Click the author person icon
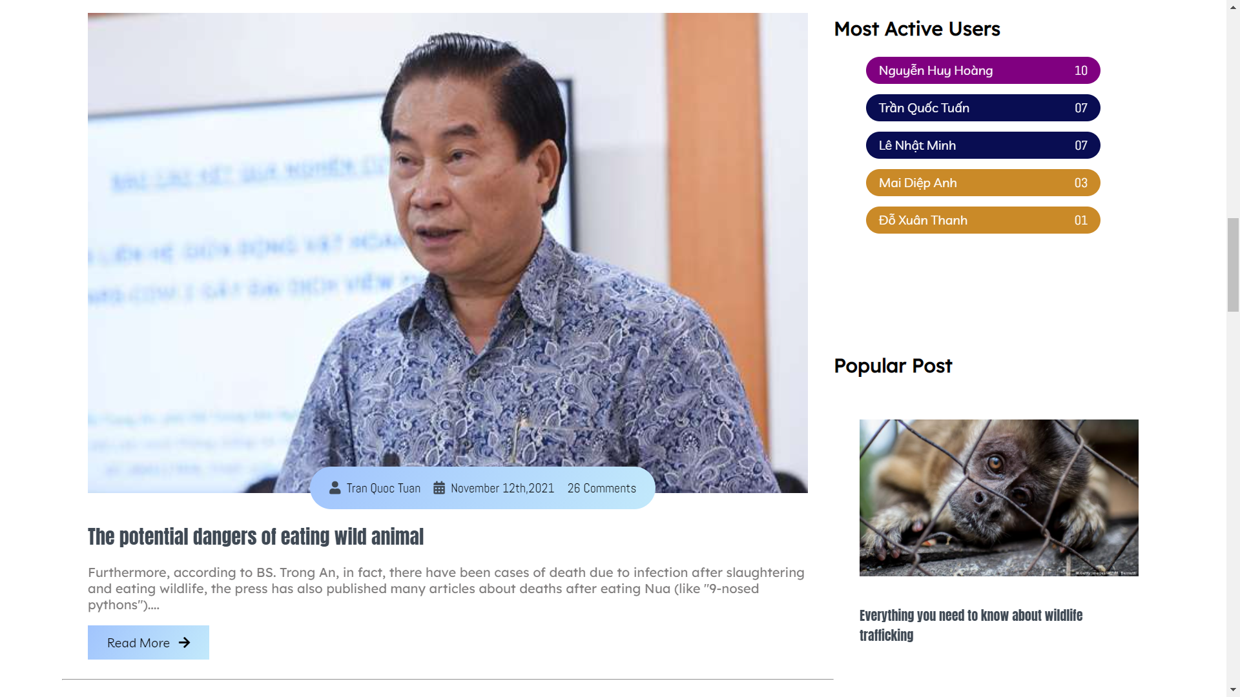Image resolution: width=1240 pixels, height=697 pixels. pyautogui.click(x=335, y=488)
